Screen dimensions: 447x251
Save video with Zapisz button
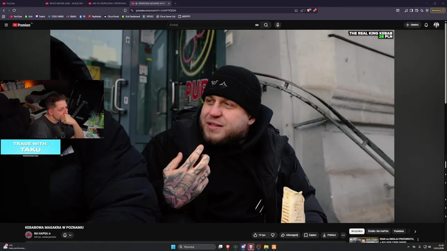tap(310, 235)
